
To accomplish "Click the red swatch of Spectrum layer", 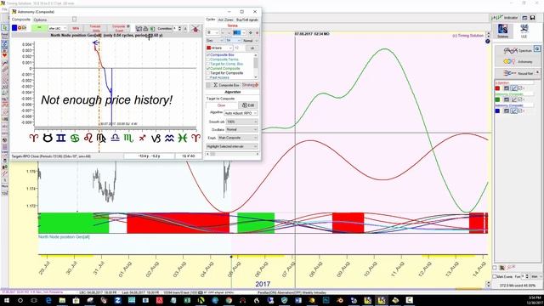I will point(497,88).
